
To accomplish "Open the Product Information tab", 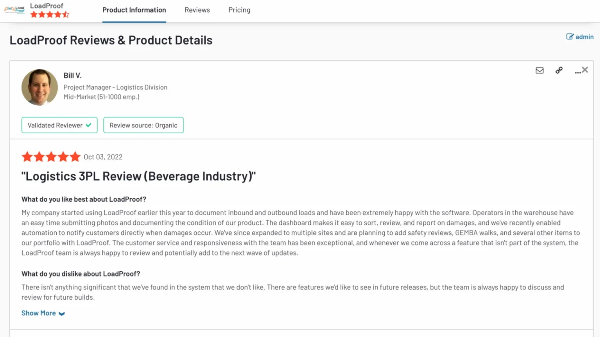I will [x=134, y=10].
